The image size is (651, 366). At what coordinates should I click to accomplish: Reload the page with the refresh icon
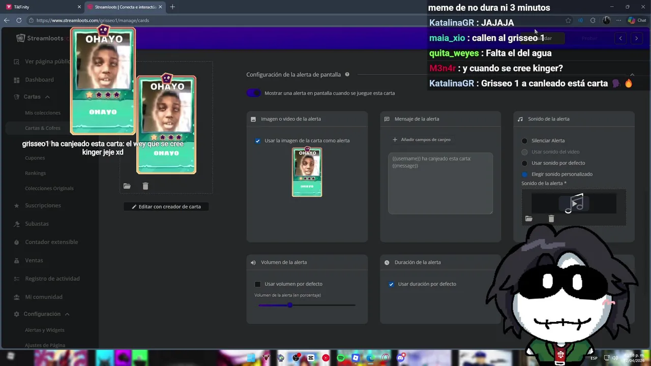click(19, 20)
